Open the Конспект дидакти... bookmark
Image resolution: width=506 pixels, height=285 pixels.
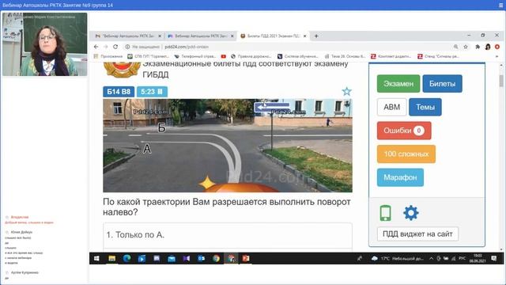[x=391, y=56]
